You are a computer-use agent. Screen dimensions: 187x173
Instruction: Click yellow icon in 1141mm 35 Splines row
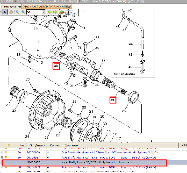tap(6, 158)
